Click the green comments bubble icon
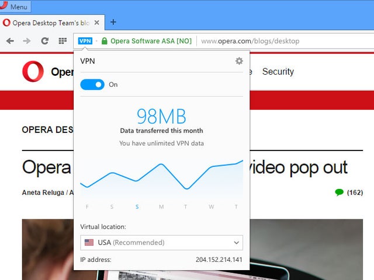 point(339,192)
